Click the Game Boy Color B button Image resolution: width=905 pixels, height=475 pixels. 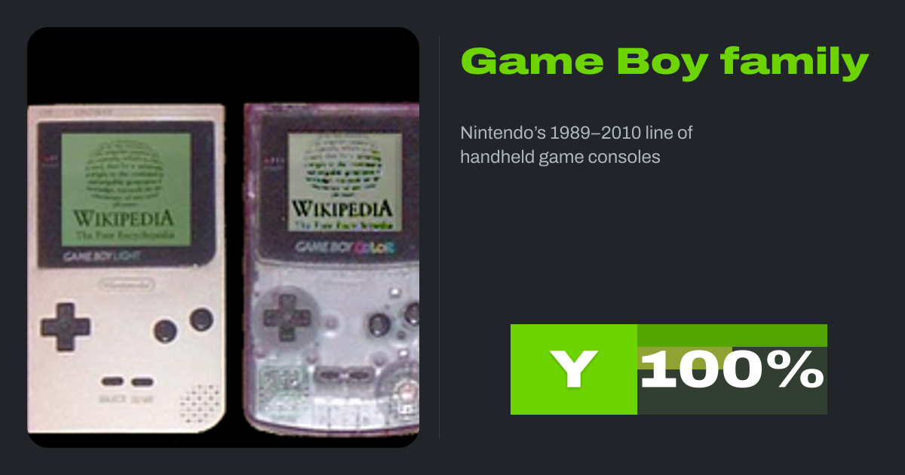[378, 325]
